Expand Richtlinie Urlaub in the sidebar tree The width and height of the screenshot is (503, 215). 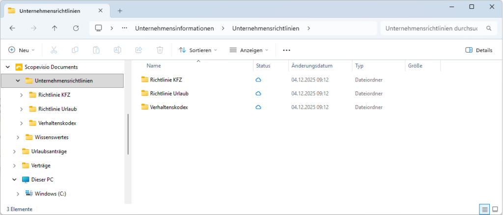click(22, 109)
